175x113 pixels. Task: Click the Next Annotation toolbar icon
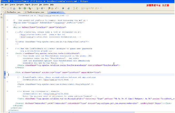coord(82,8)
